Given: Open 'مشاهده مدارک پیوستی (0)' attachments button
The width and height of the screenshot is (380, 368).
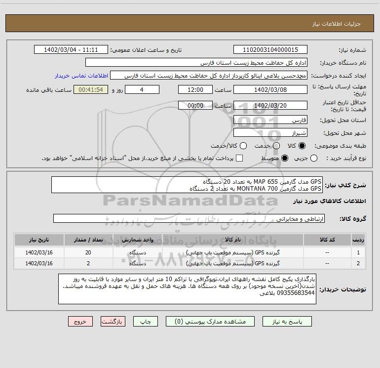Looking at the screenshot, I should click(210, 322).
